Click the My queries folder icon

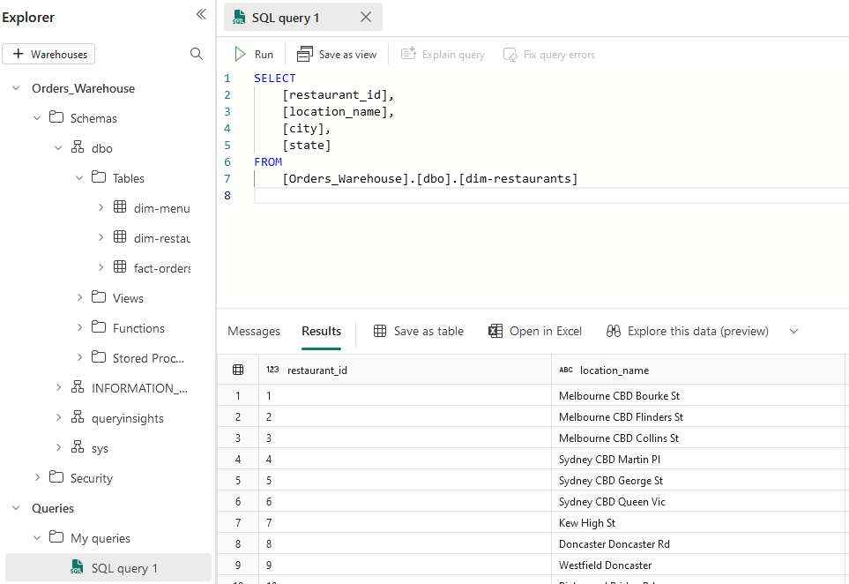(56, 537)
